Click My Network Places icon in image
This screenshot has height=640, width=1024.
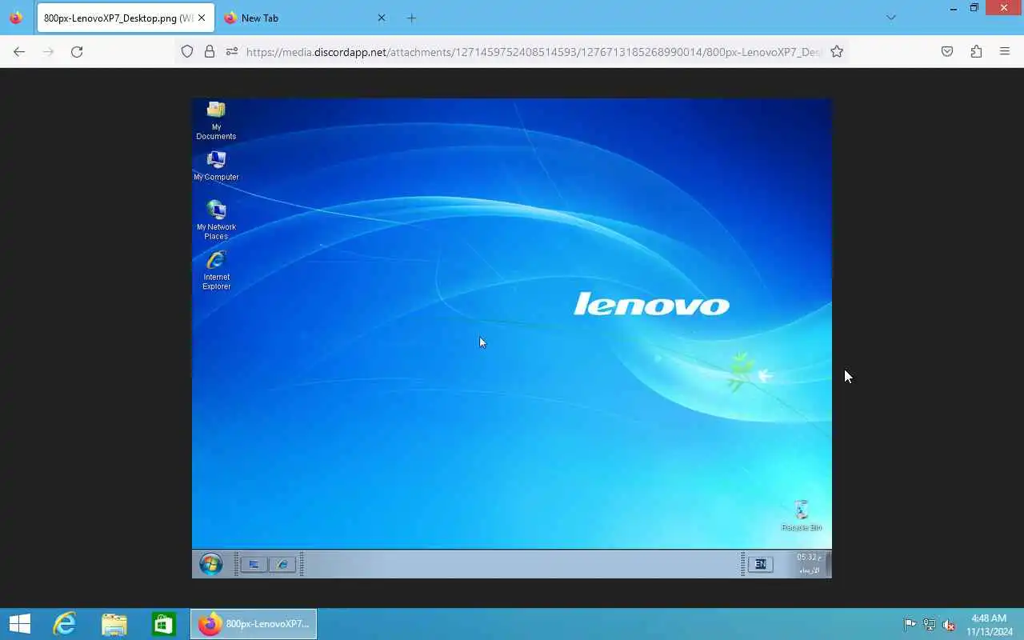click(x=216, y=220)
